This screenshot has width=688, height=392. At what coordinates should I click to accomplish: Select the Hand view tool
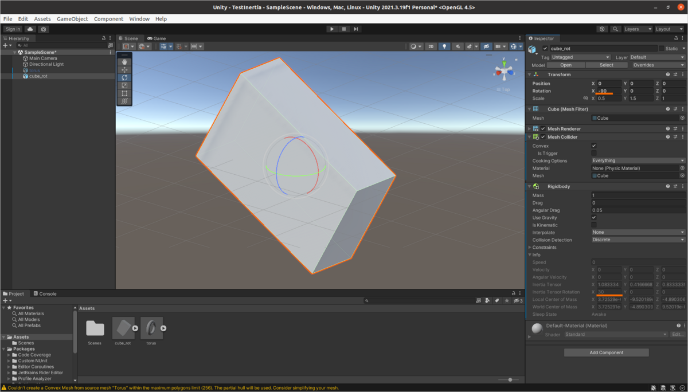[125, 62]
